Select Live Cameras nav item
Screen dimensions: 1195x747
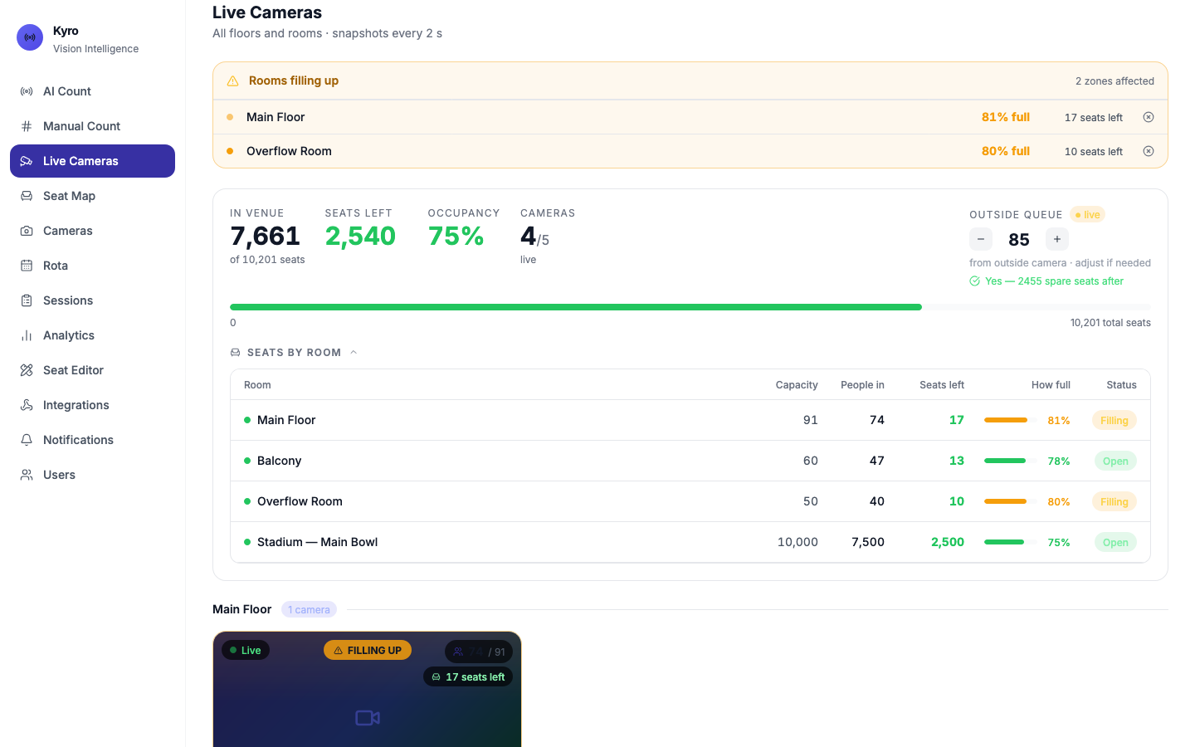(92, 161)
